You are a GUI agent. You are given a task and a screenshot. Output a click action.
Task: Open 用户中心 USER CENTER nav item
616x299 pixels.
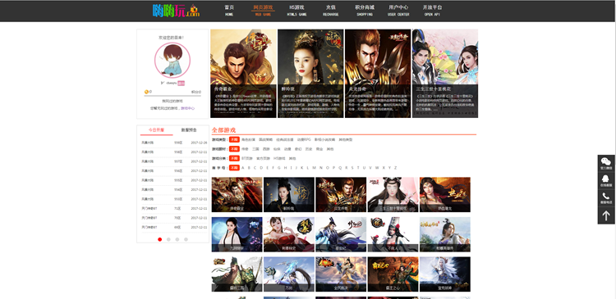click(398, 11)
